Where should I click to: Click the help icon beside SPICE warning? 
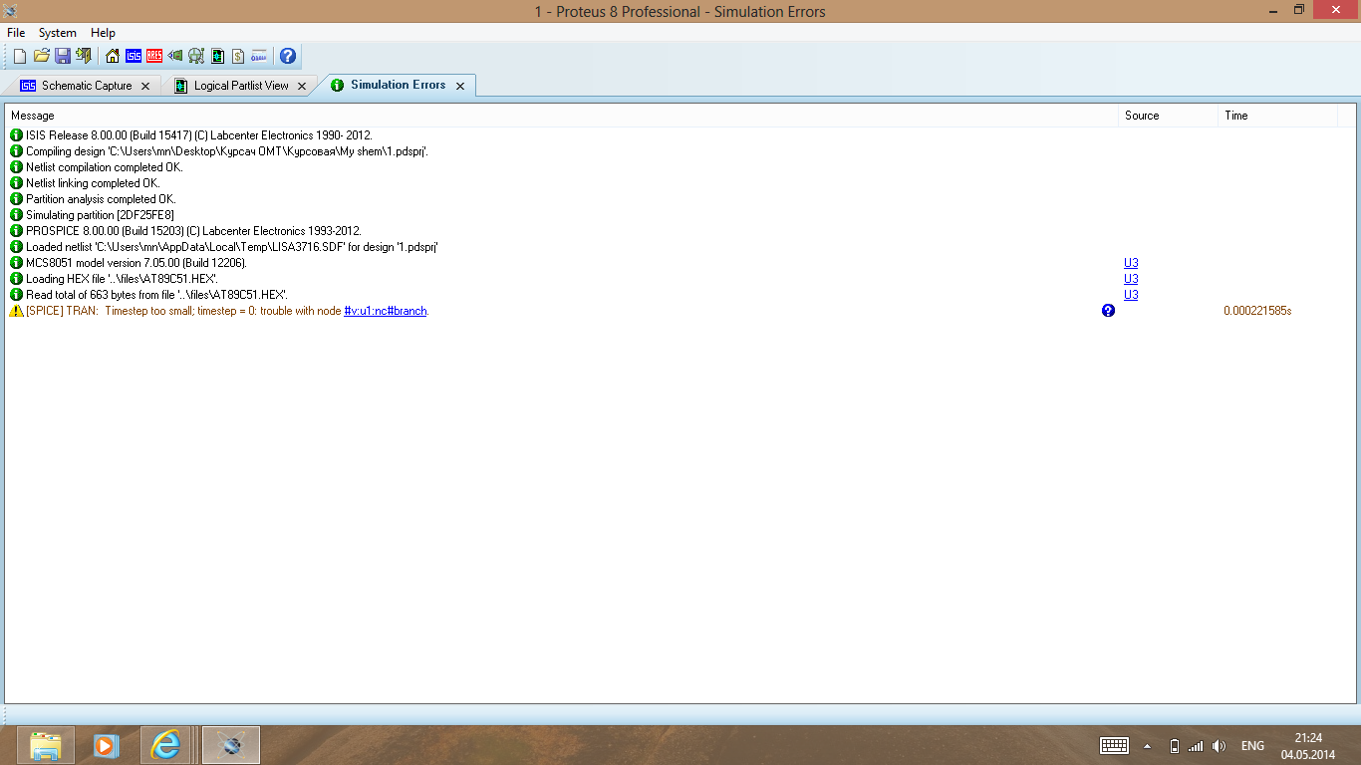point(1108,311)
